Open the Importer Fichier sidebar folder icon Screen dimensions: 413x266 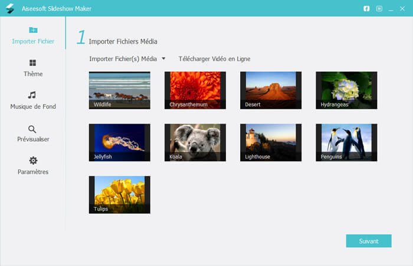click(x=33, y=30)
